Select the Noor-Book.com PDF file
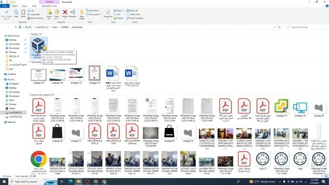The image size is (329, 185). point(39,110)
